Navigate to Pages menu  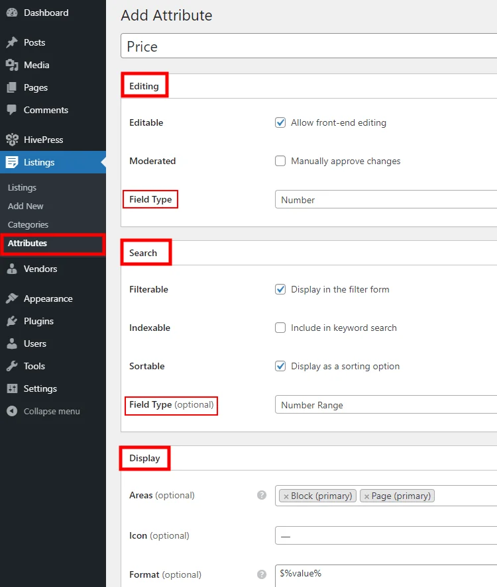click(x=53, y=87)
